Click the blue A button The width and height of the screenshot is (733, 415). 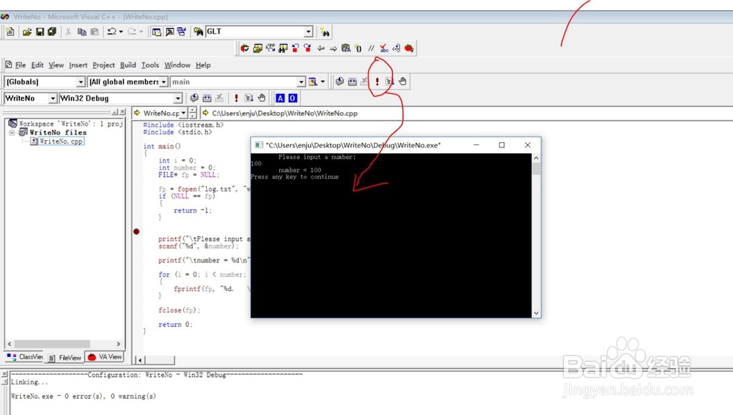coord(280,98)
